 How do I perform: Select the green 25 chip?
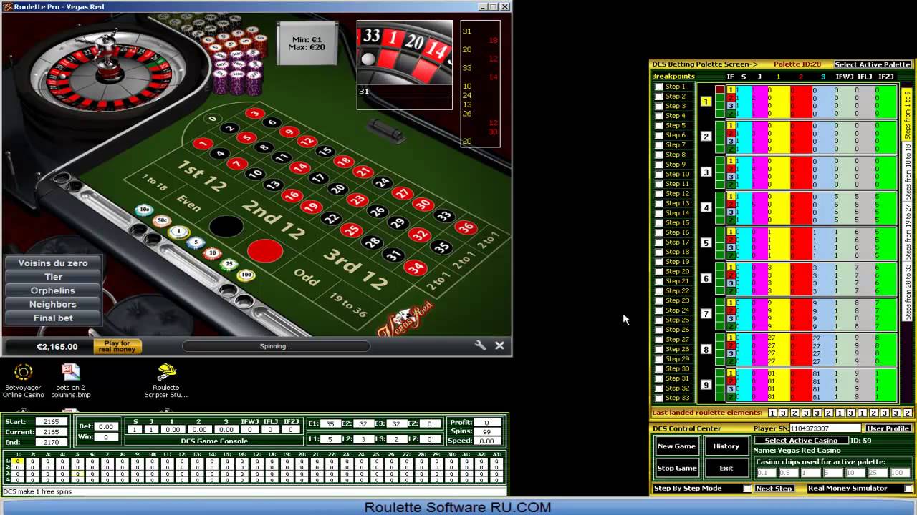point(229,264)
